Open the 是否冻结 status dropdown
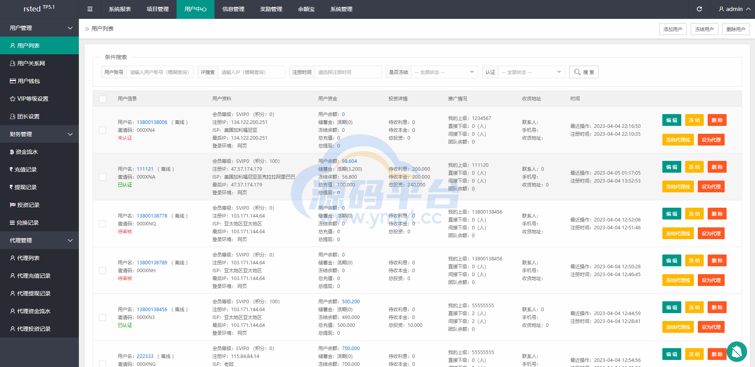 445,72
